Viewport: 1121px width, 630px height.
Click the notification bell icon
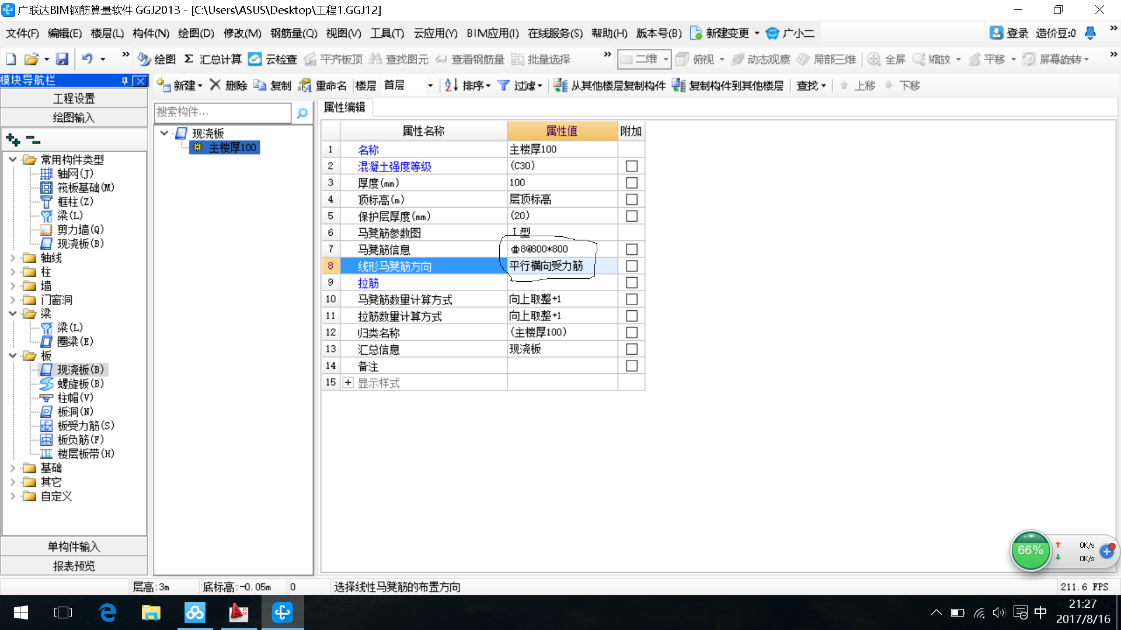pyautogui.click(x=1090, y=33)
